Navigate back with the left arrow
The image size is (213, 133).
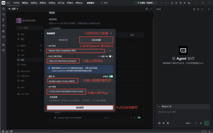161,3
